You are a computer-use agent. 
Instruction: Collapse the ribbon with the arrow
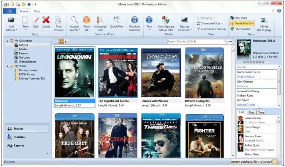tap(273, 11)
